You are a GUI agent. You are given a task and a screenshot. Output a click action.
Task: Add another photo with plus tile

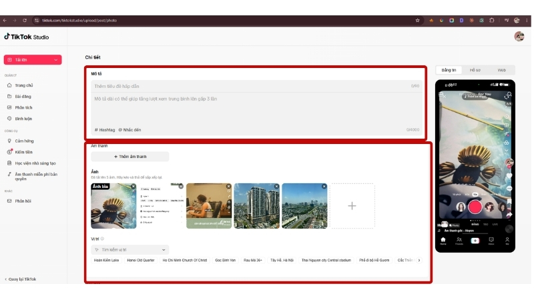click(352, 206)
